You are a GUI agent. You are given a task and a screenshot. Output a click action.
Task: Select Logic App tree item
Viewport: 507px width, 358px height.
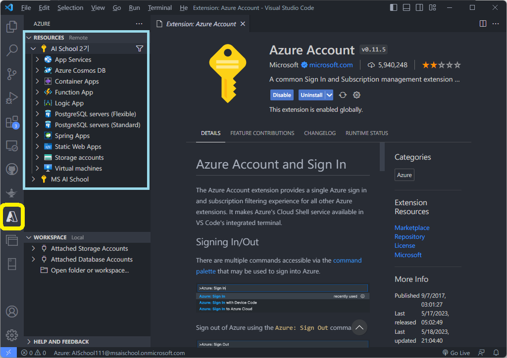point(69,103)
